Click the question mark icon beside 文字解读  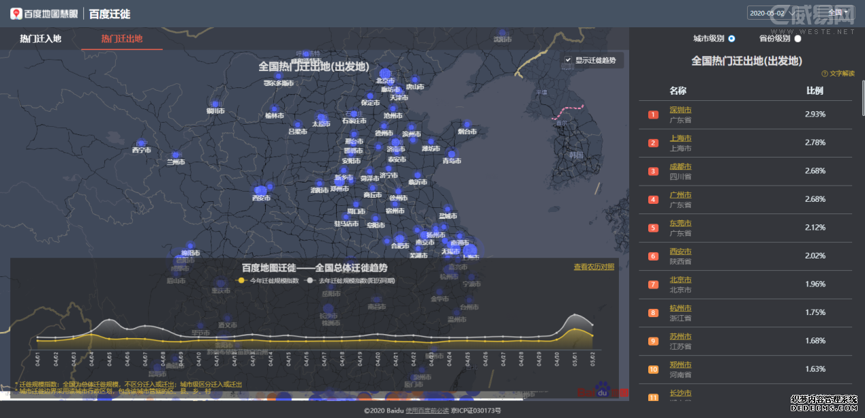[x=824, y=73]
